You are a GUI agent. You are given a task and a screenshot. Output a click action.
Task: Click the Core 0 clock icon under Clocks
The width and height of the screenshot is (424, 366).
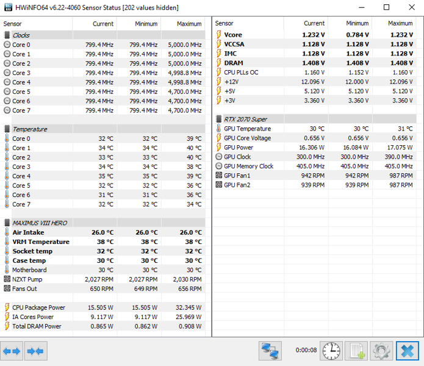coord(7,45)
